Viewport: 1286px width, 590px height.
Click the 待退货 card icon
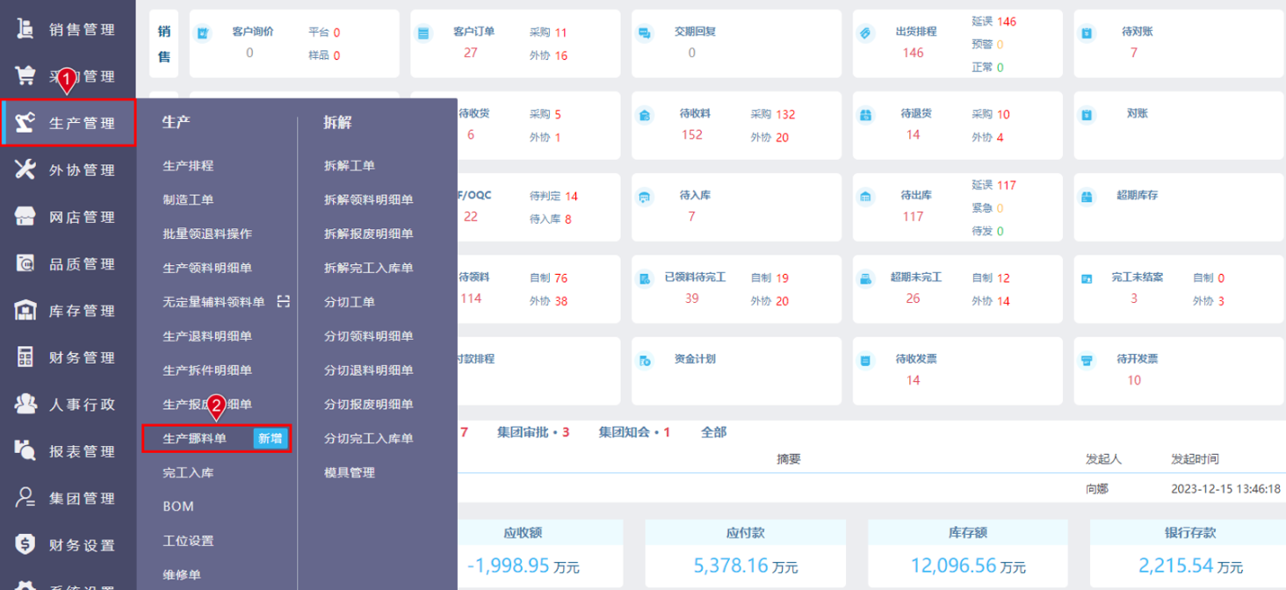pos(865,115)
